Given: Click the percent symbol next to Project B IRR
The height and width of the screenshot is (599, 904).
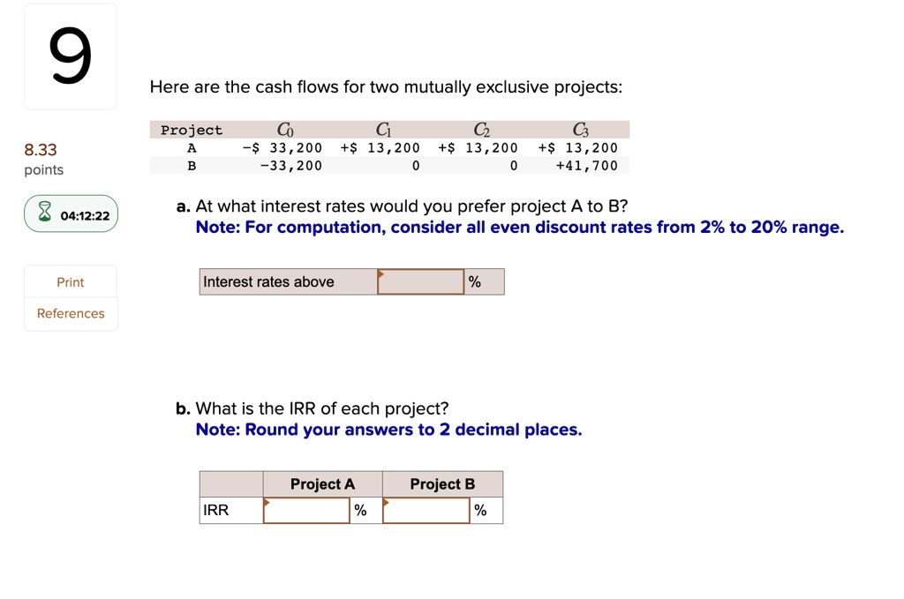Looking at the screenshot, I should tap(480, 510).
